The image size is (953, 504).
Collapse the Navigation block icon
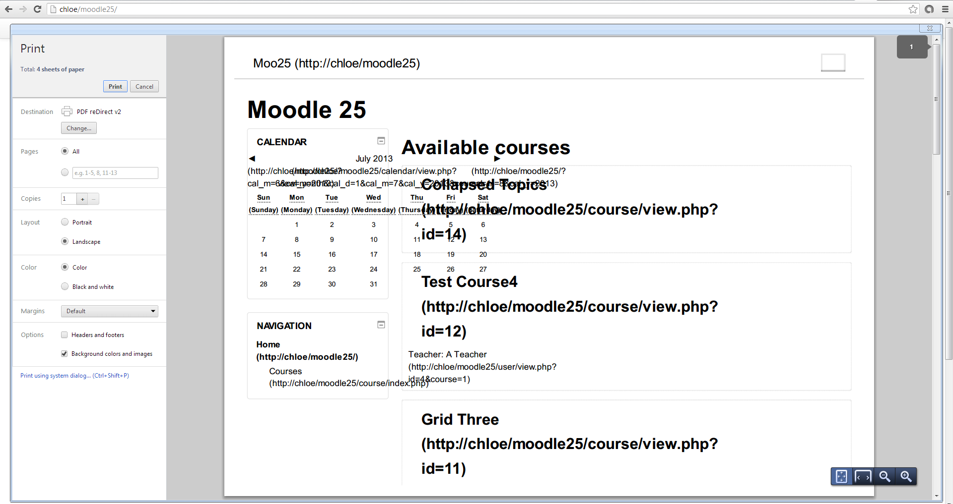coord(381,325)
